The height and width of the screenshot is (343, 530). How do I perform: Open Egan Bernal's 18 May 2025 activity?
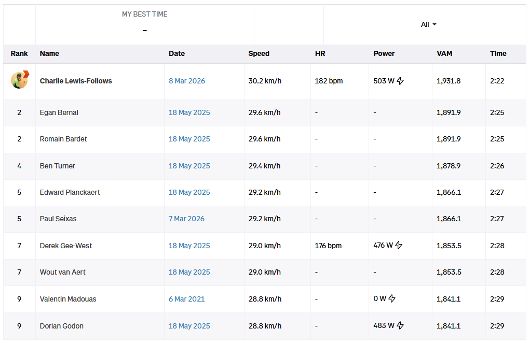189,112
